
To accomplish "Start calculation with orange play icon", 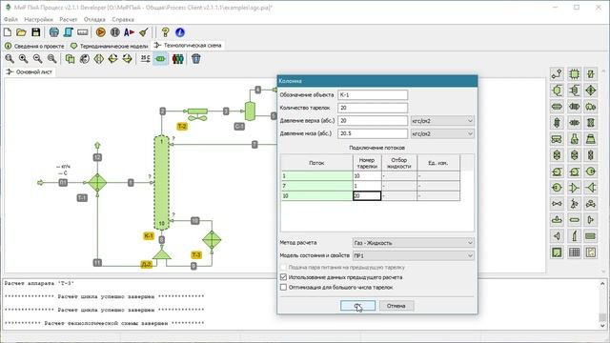I will 101,32.
